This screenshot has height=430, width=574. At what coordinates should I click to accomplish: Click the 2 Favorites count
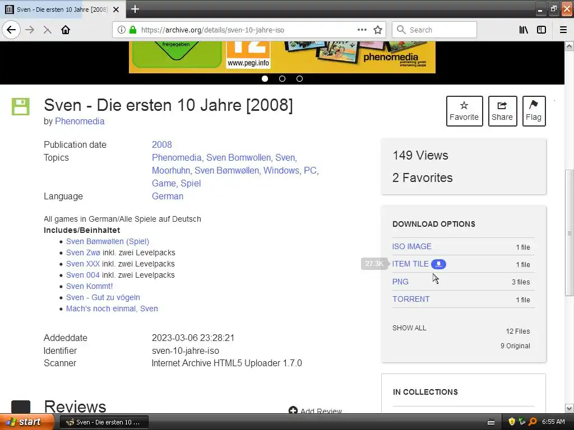423,177
